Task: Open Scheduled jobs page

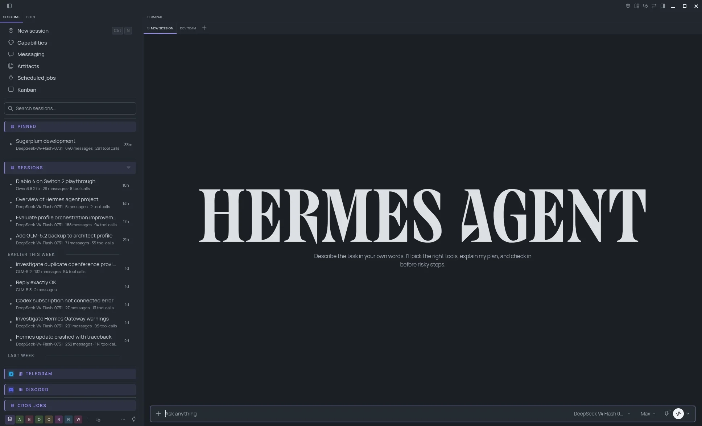Action: point(70,78)
